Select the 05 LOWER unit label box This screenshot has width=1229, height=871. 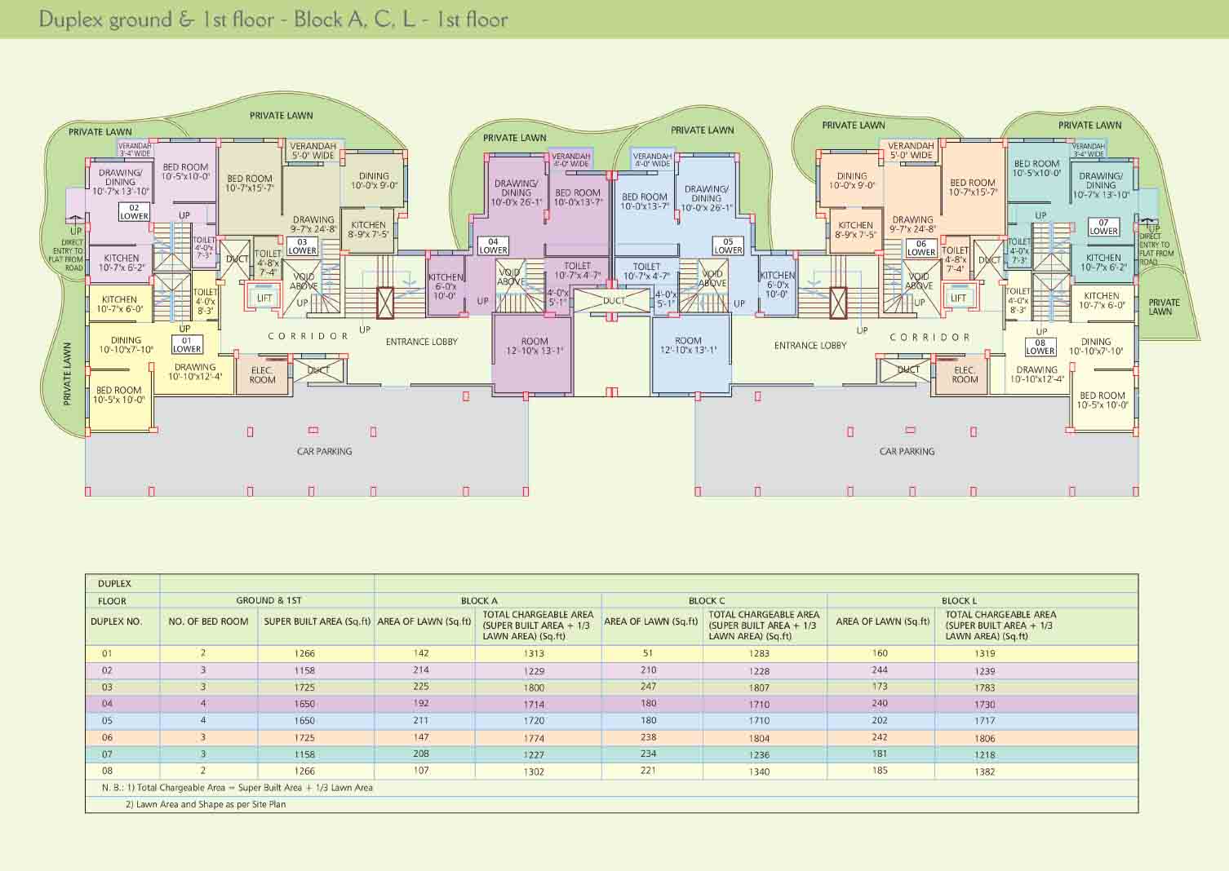tap(728, 246)
